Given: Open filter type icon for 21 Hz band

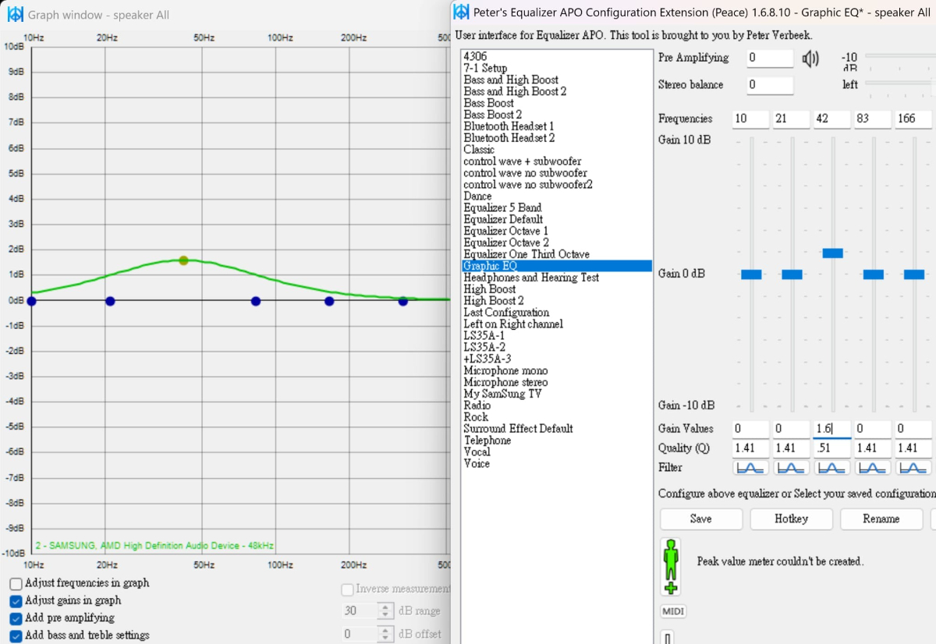Looking at the screenshot, I should [x=792, y=468].
